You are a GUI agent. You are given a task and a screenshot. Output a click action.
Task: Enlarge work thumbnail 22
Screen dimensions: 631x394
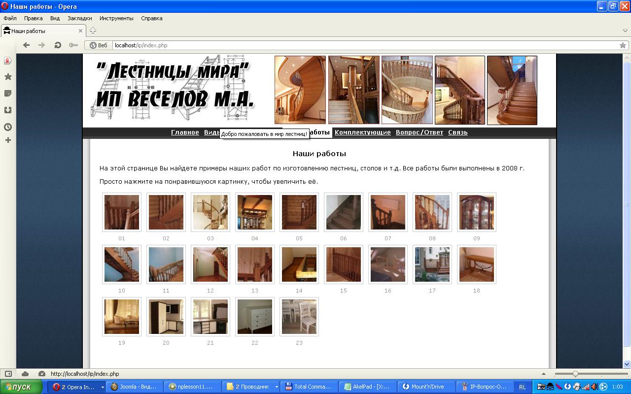tap(255, 317)
